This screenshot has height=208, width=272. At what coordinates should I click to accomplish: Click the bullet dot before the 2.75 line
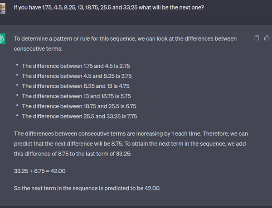(x=17, y=65)
